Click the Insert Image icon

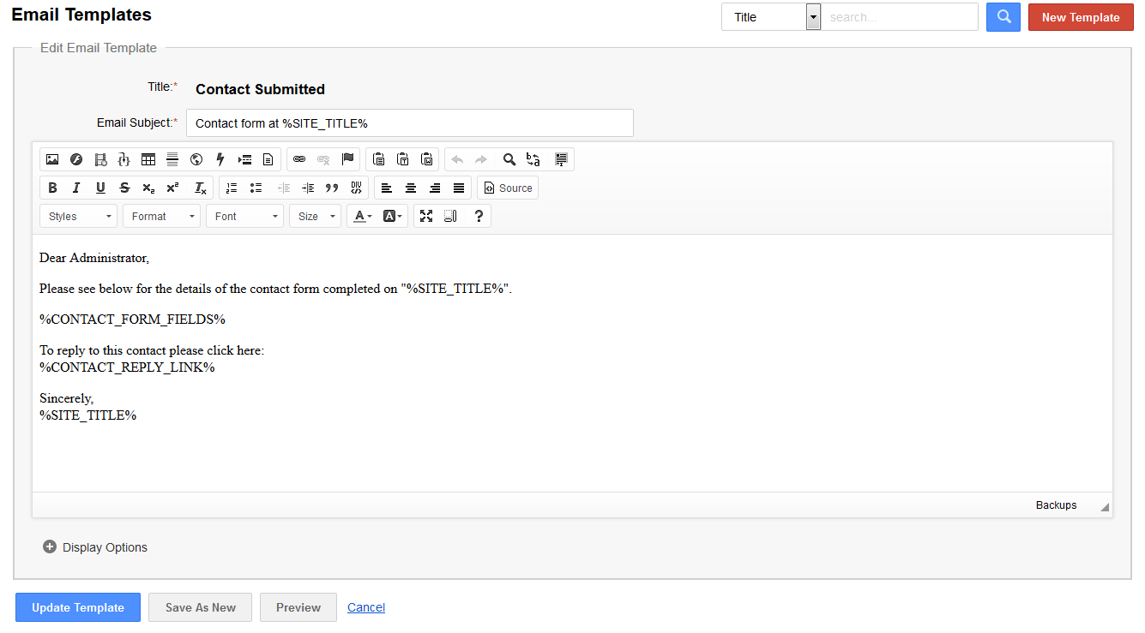pyautogui.click(x=52, y=159)
